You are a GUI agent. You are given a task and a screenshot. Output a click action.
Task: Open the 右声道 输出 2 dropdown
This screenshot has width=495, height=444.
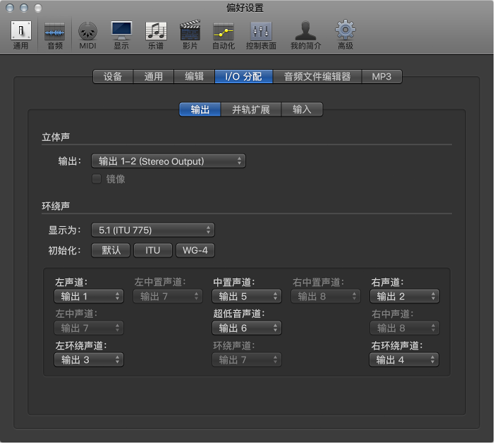click(x=405, y=296)
